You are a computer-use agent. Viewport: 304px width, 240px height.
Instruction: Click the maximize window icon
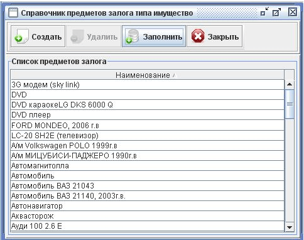(276, 13)
